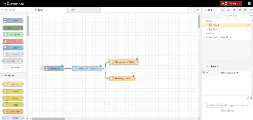Click the Search flows input field
Viewport: 253px width, 120px height.
236,16
